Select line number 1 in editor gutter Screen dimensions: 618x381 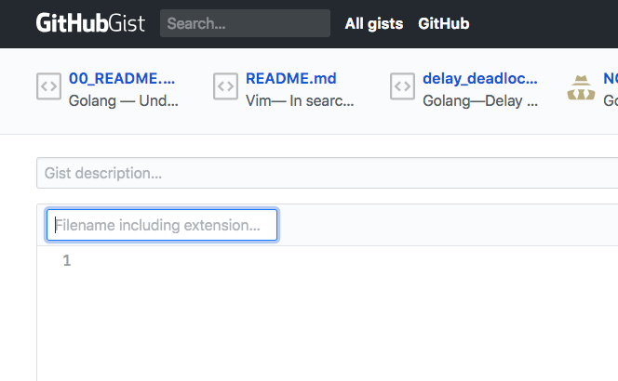tap(66, 261)
